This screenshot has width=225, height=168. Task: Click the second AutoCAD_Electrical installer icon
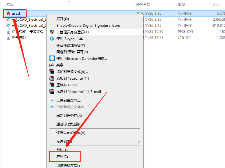pos(8,25)
